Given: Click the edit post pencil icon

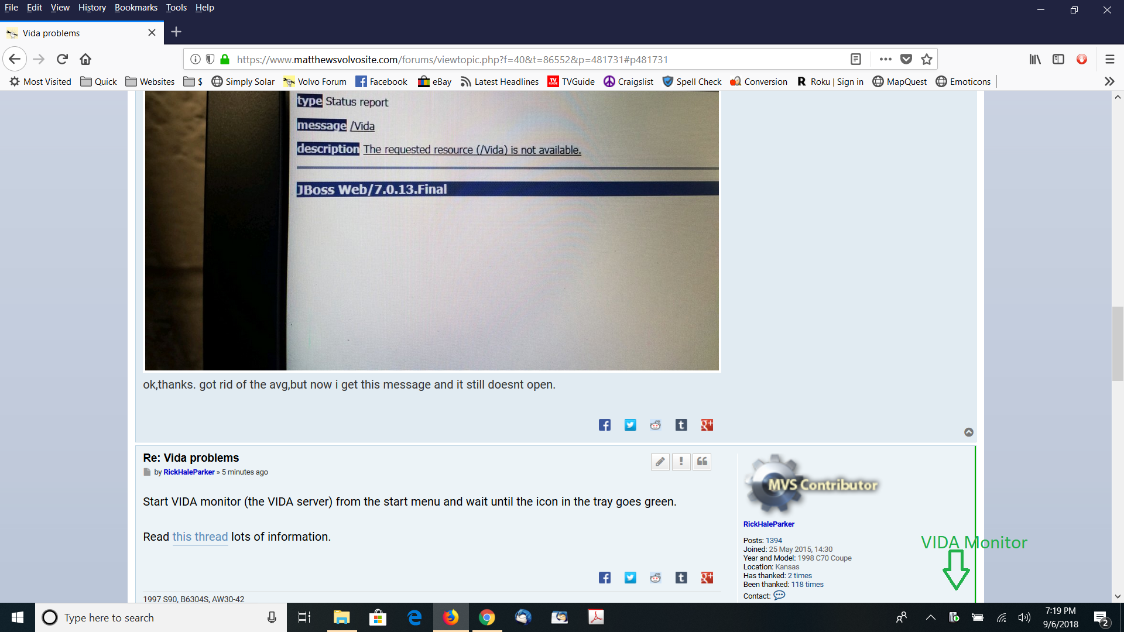Looking at the screenshot, I should pyautogui.click(x=660, y=462).
